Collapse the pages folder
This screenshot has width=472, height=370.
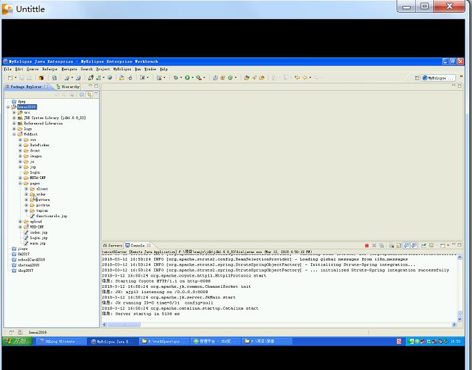coord(20,184)
